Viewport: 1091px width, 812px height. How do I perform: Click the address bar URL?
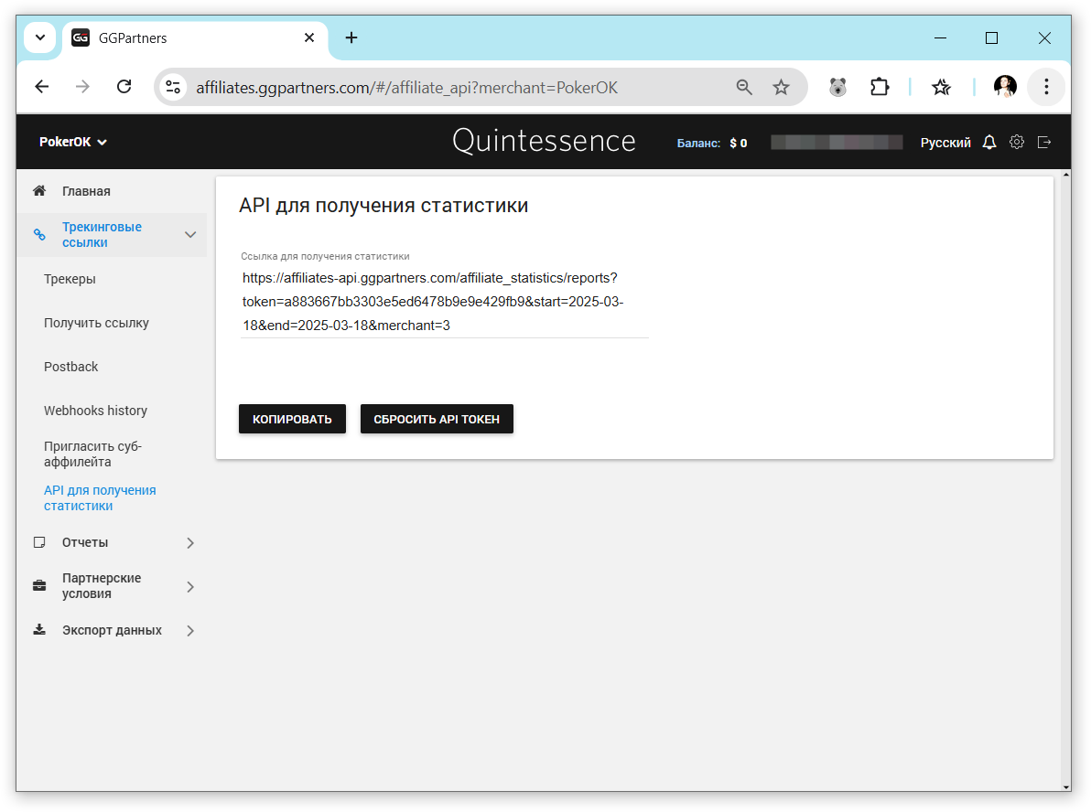pyautogui.click(x=407, y=88)
